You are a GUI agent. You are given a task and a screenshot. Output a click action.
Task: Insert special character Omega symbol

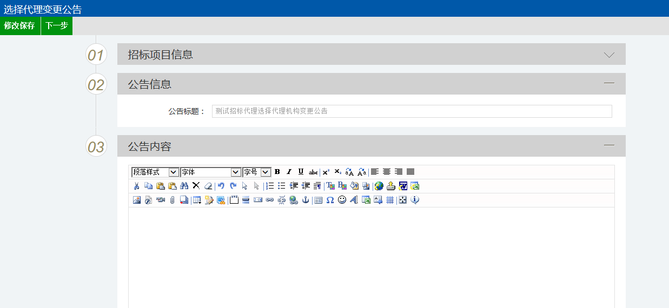point(330,200)
